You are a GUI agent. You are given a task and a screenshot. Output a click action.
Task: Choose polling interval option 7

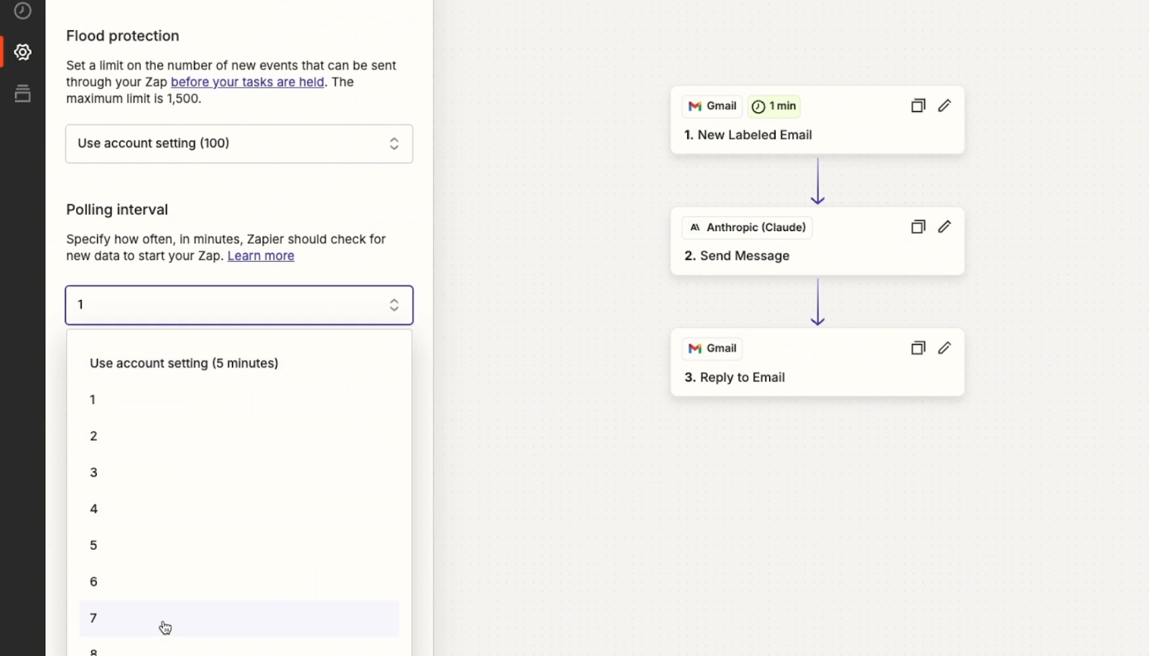click(239, 618)
